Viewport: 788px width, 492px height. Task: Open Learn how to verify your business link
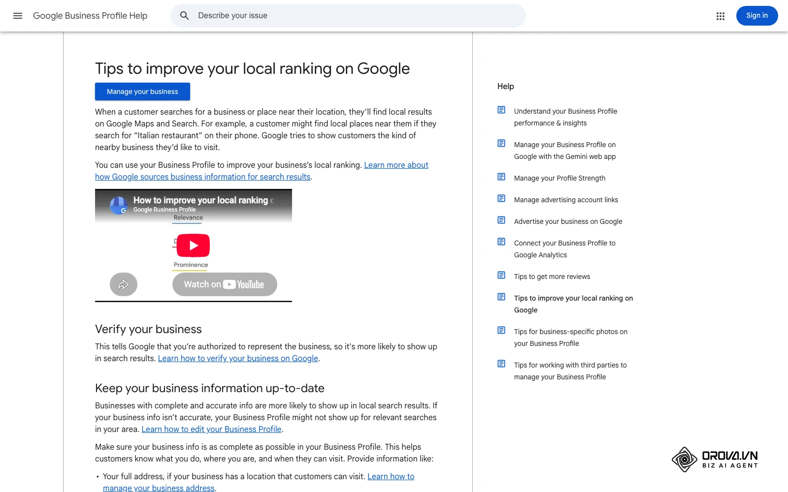(x=238, y=358)
